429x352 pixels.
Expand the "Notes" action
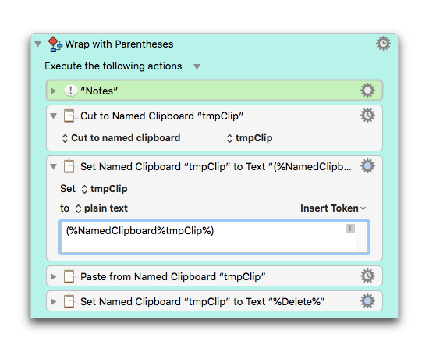pyautogui.click(x=53, y=91)
